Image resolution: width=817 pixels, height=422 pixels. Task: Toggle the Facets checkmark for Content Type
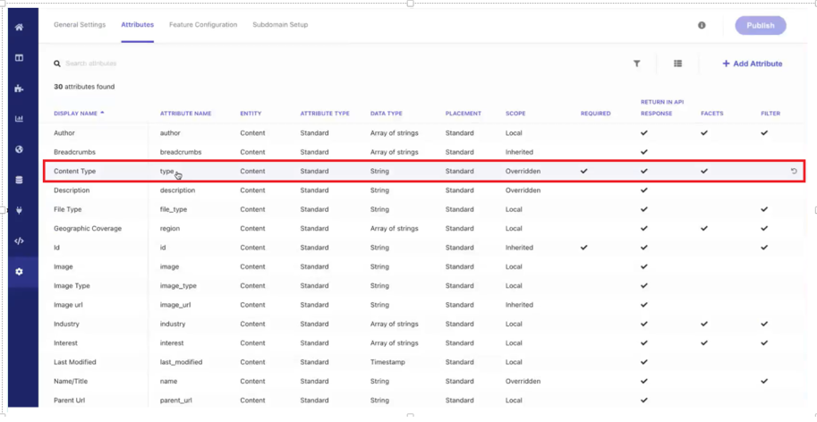coord(704,171)
